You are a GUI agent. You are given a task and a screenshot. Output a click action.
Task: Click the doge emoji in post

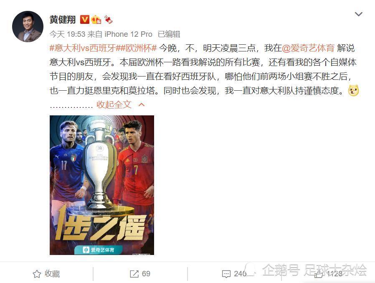(x=353, y=91)
